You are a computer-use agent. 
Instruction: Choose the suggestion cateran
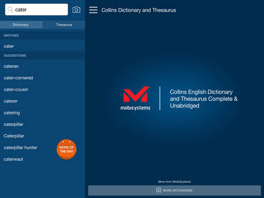pos(42,66)
